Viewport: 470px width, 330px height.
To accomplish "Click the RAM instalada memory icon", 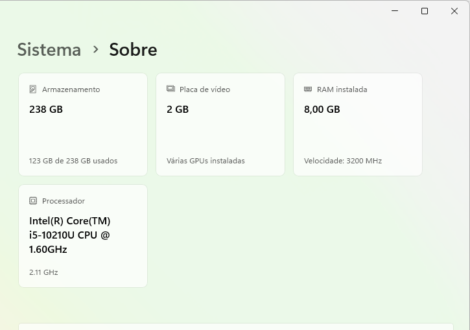I will pos(308,89).
